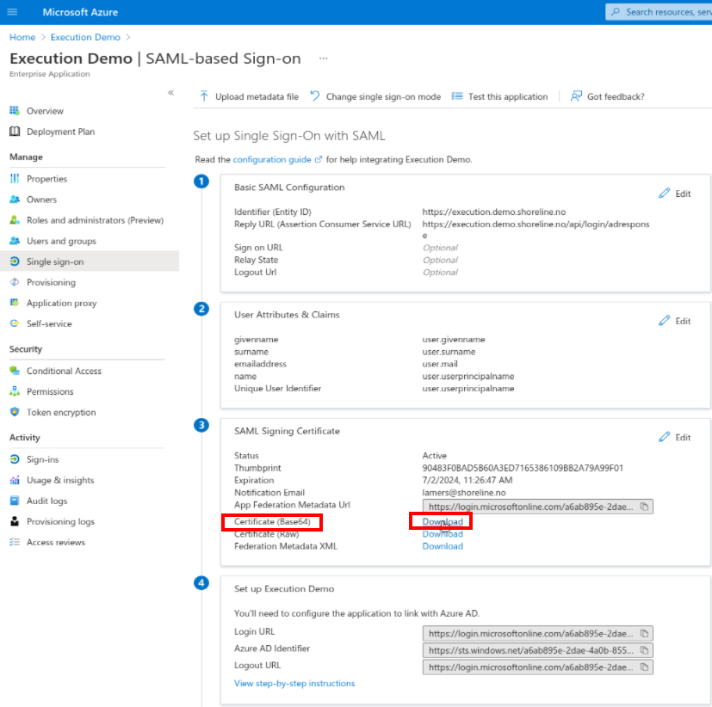The width and height of the screenshot is (712, 707).
Task: Click the Overview grid icon
Action: click(15, 111)
